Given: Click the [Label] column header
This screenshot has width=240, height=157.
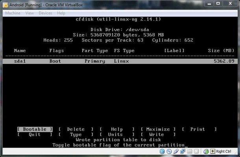Looking at the screenshot, I should click(174, 50).
